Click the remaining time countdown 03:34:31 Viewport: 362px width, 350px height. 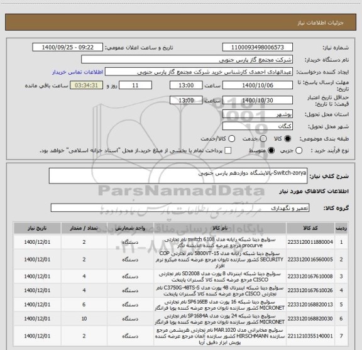pos(87,85)
